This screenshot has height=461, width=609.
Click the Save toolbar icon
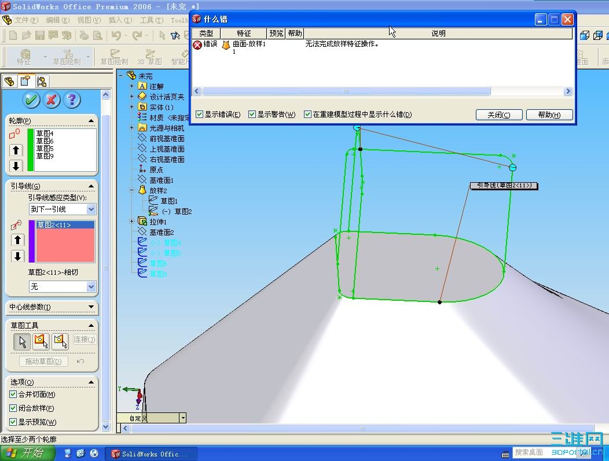[39, 36]
